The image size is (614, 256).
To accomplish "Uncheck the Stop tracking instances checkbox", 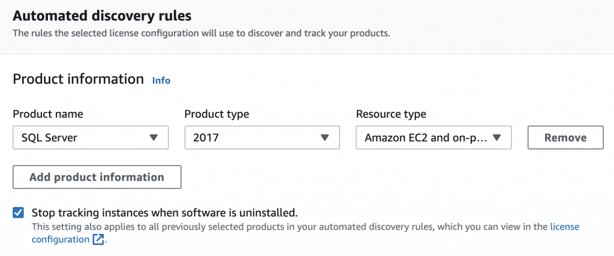I will pos(18,213).
